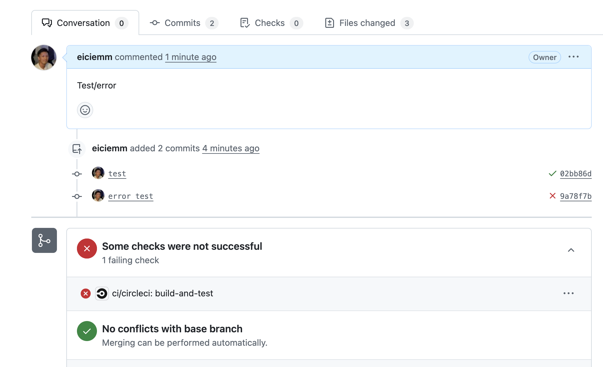Open the "error test" commit link
The width and height of the screenshot is (603, 367).
(x=130, y=196)
